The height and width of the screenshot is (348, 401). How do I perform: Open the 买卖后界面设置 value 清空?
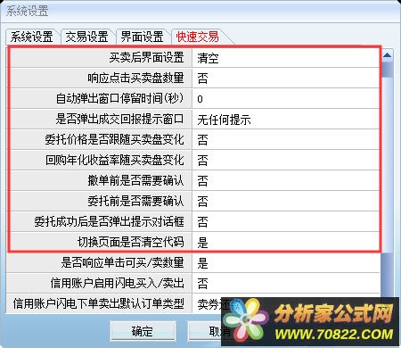tap(286, 58)
